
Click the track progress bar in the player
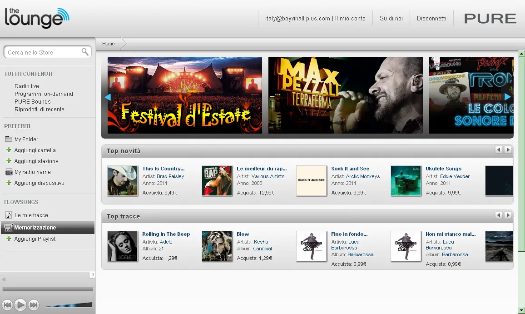click(x=48, y=289)
